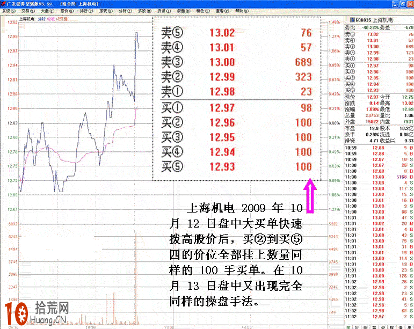Click the 5168 volume trade row at 11:00
Viewport: 414px width, 329px height.
[x=379, y=176]
